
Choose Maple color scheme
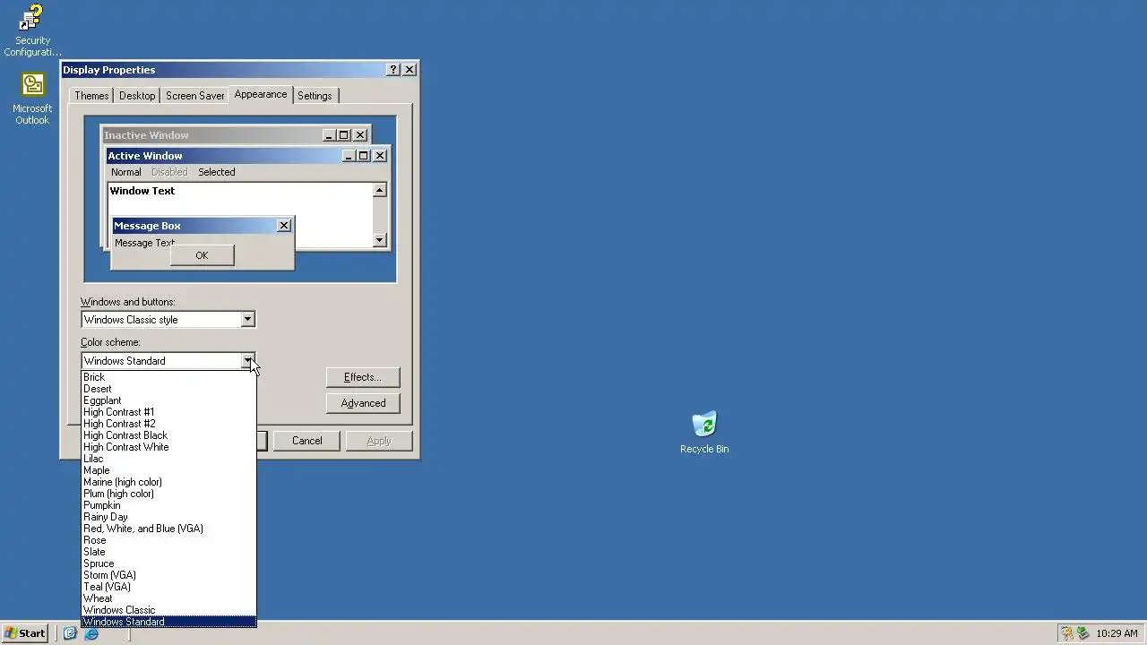click(x=168, y=470)
